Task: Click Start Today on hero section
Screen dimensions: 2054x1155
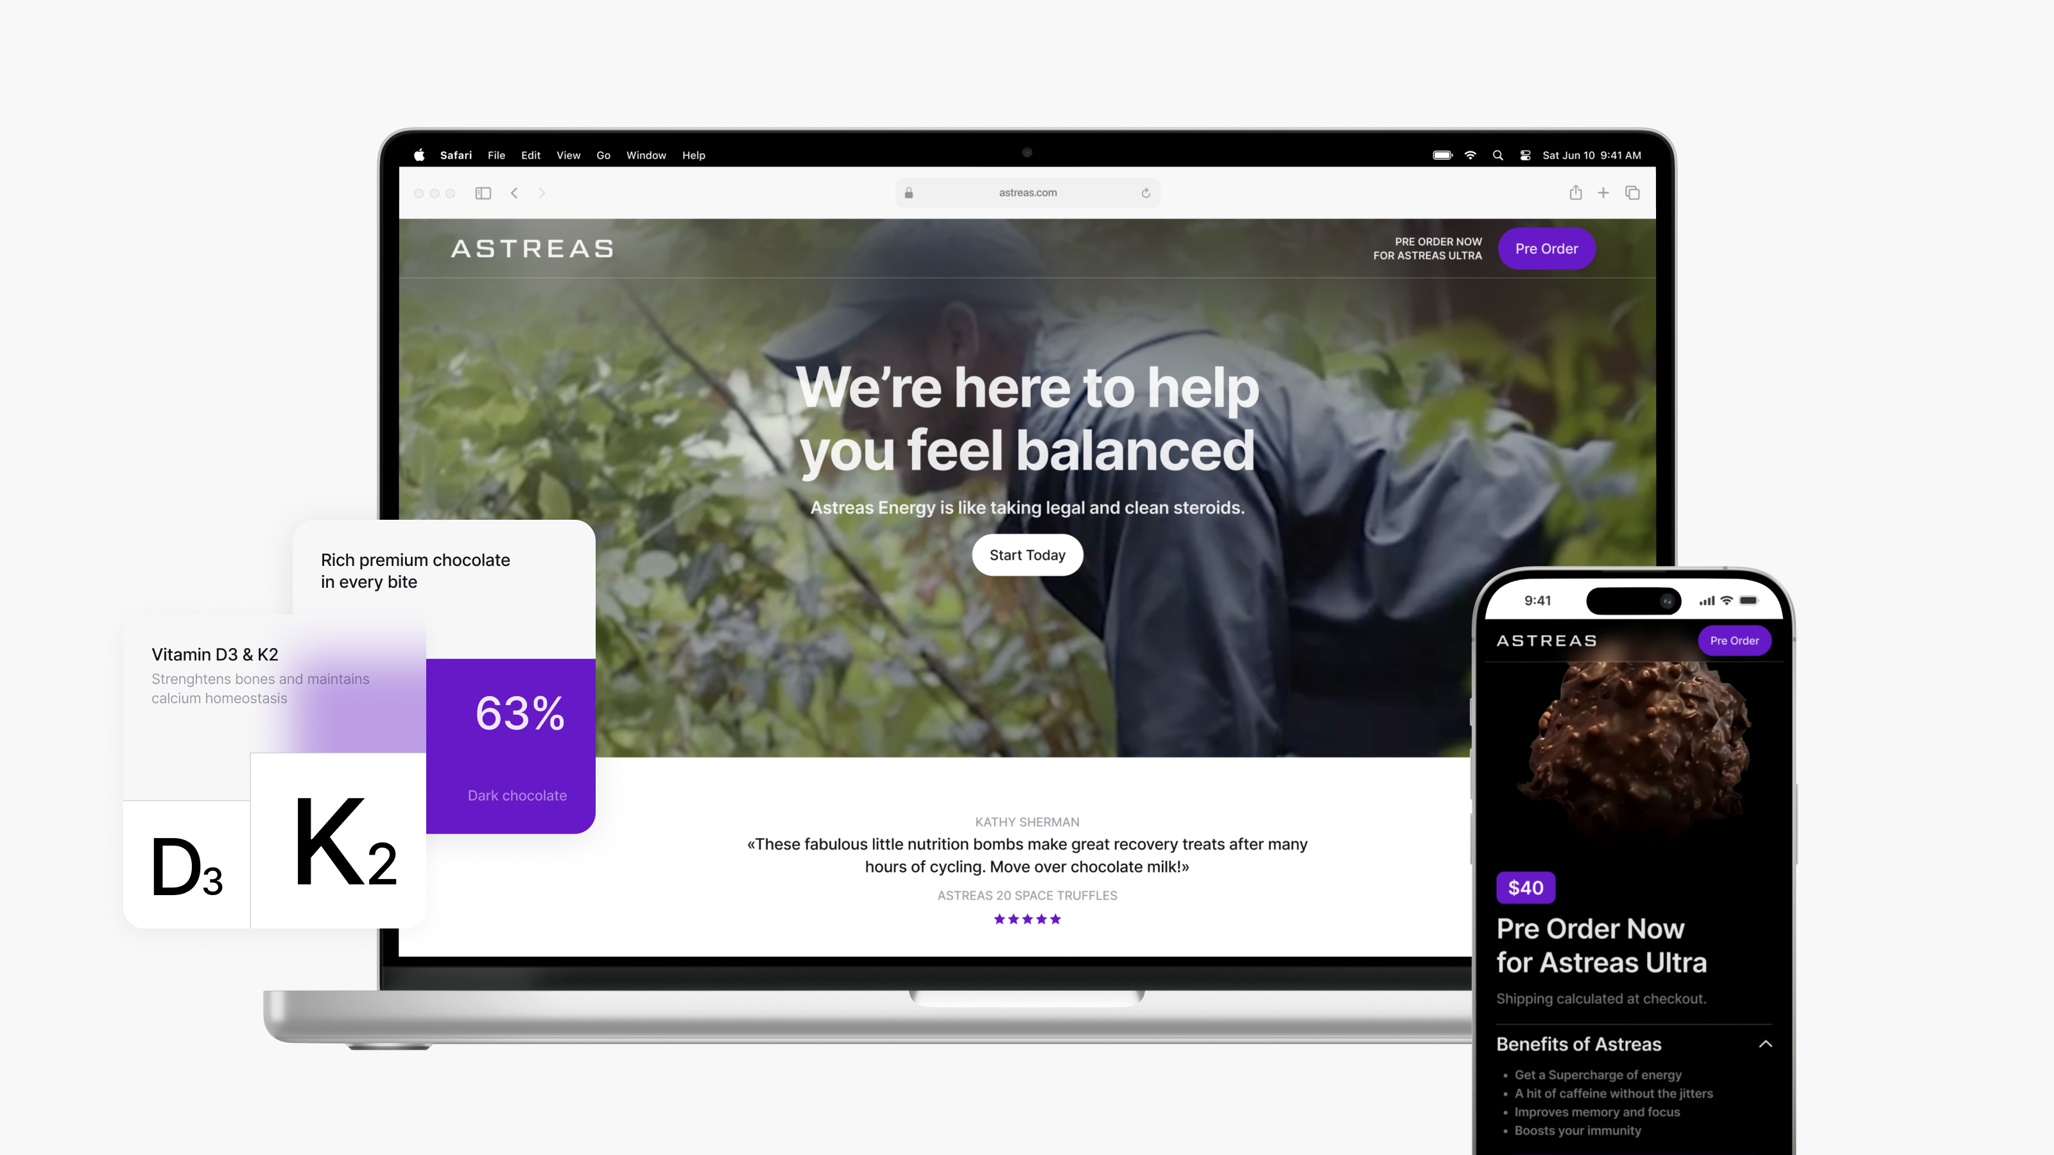Action: pos(1027,554)
